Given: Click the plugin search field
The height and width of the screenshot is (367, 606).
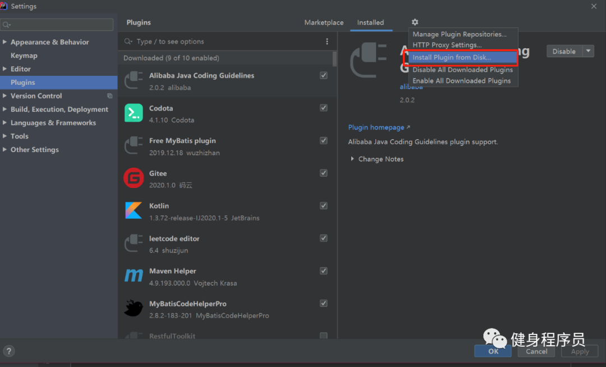Looking at the screenshot, I should click(228, 42).
